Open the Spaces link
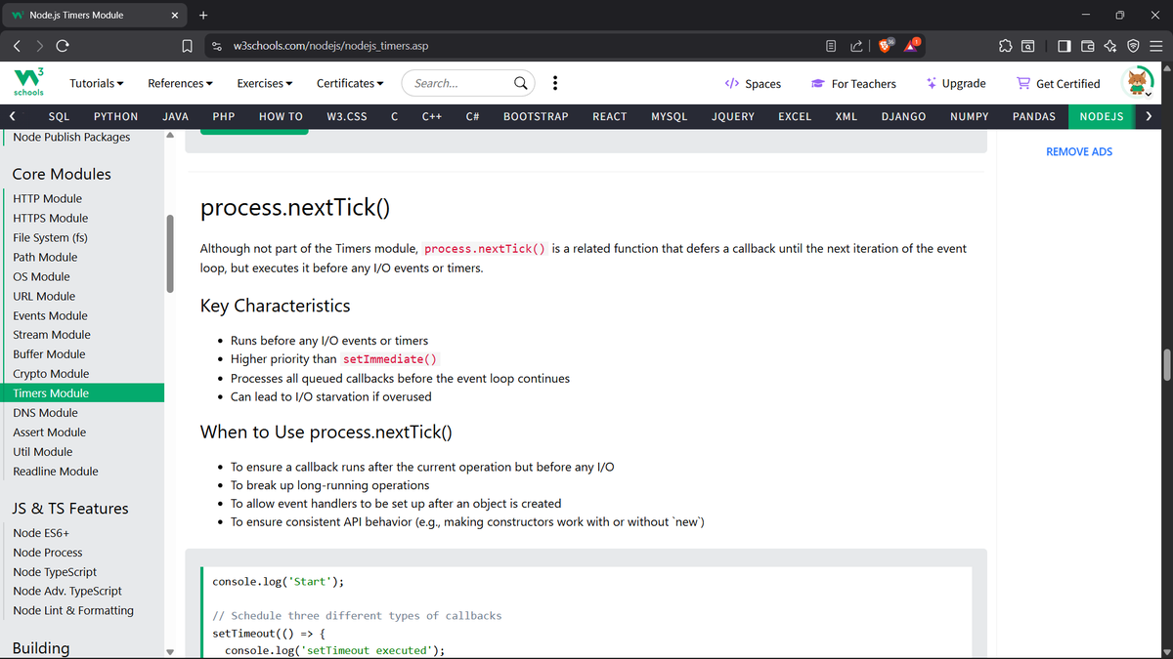This screenshot has height=659, width=1173. 753,84
